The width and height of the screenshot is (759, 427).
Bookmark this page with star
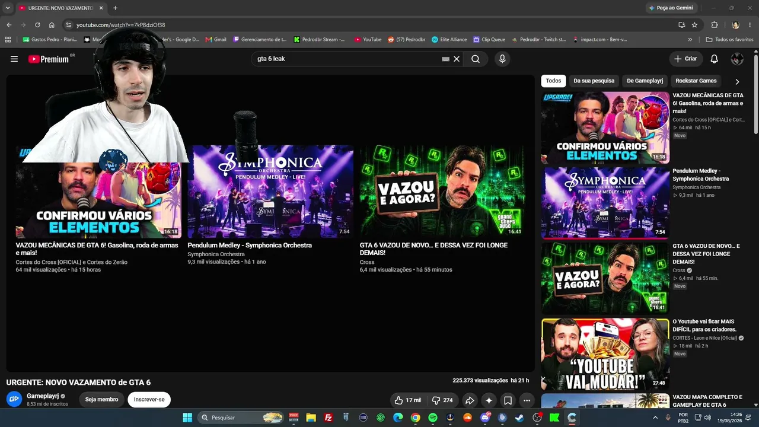click(x=694, y=25)
